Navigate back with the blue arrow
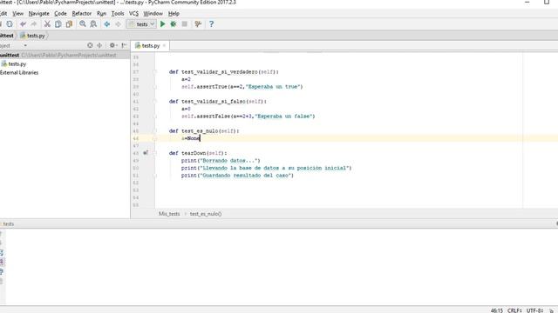Screen dimensions: 558x313 point(106,24)
